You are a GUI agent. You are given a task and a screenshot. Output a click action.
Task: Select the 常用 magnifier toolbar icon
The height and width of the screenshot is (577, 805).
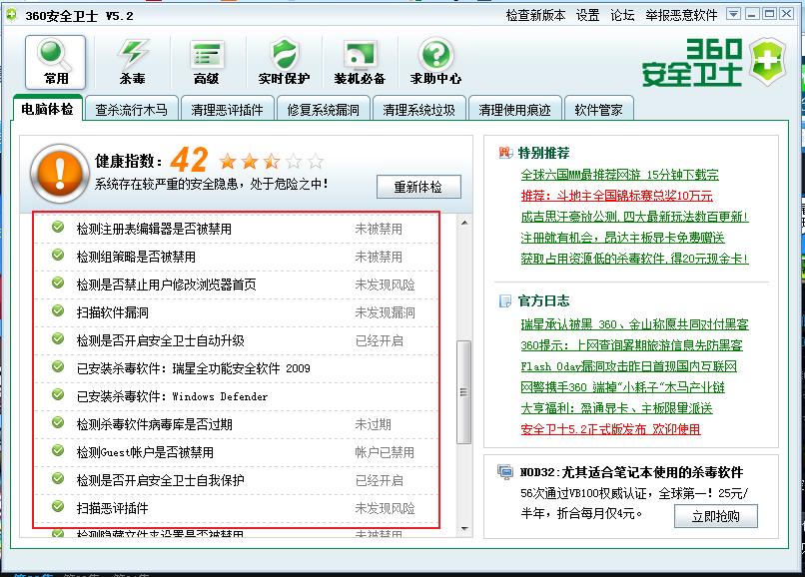tap(55, 62)
